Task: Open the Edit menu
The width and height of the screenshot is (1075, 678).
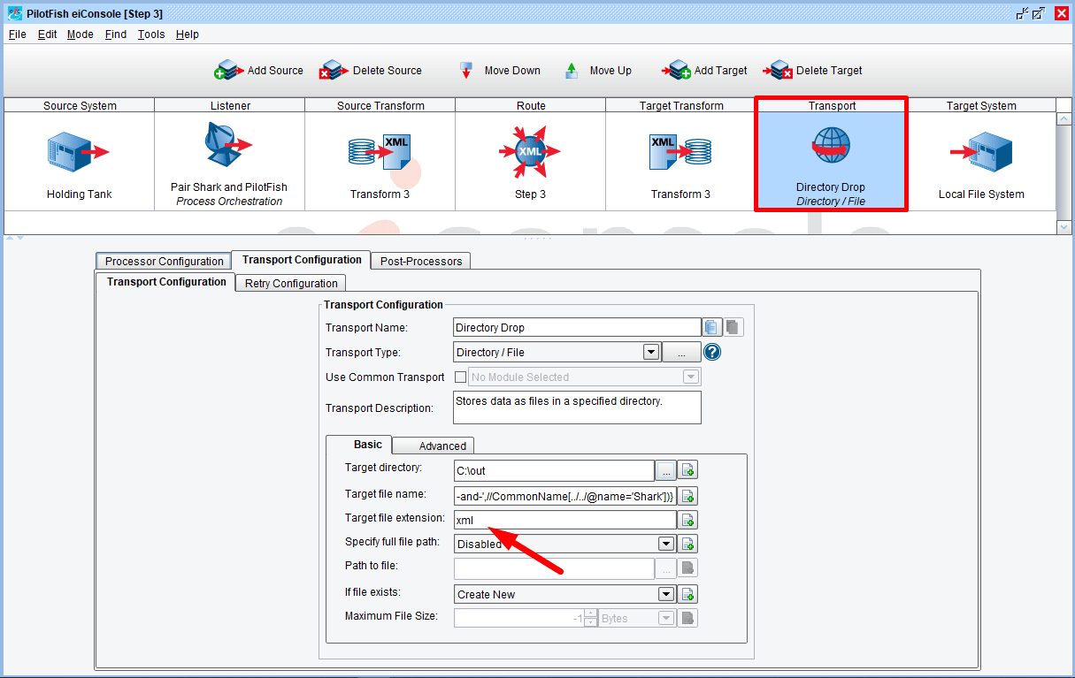Action: 47,34
